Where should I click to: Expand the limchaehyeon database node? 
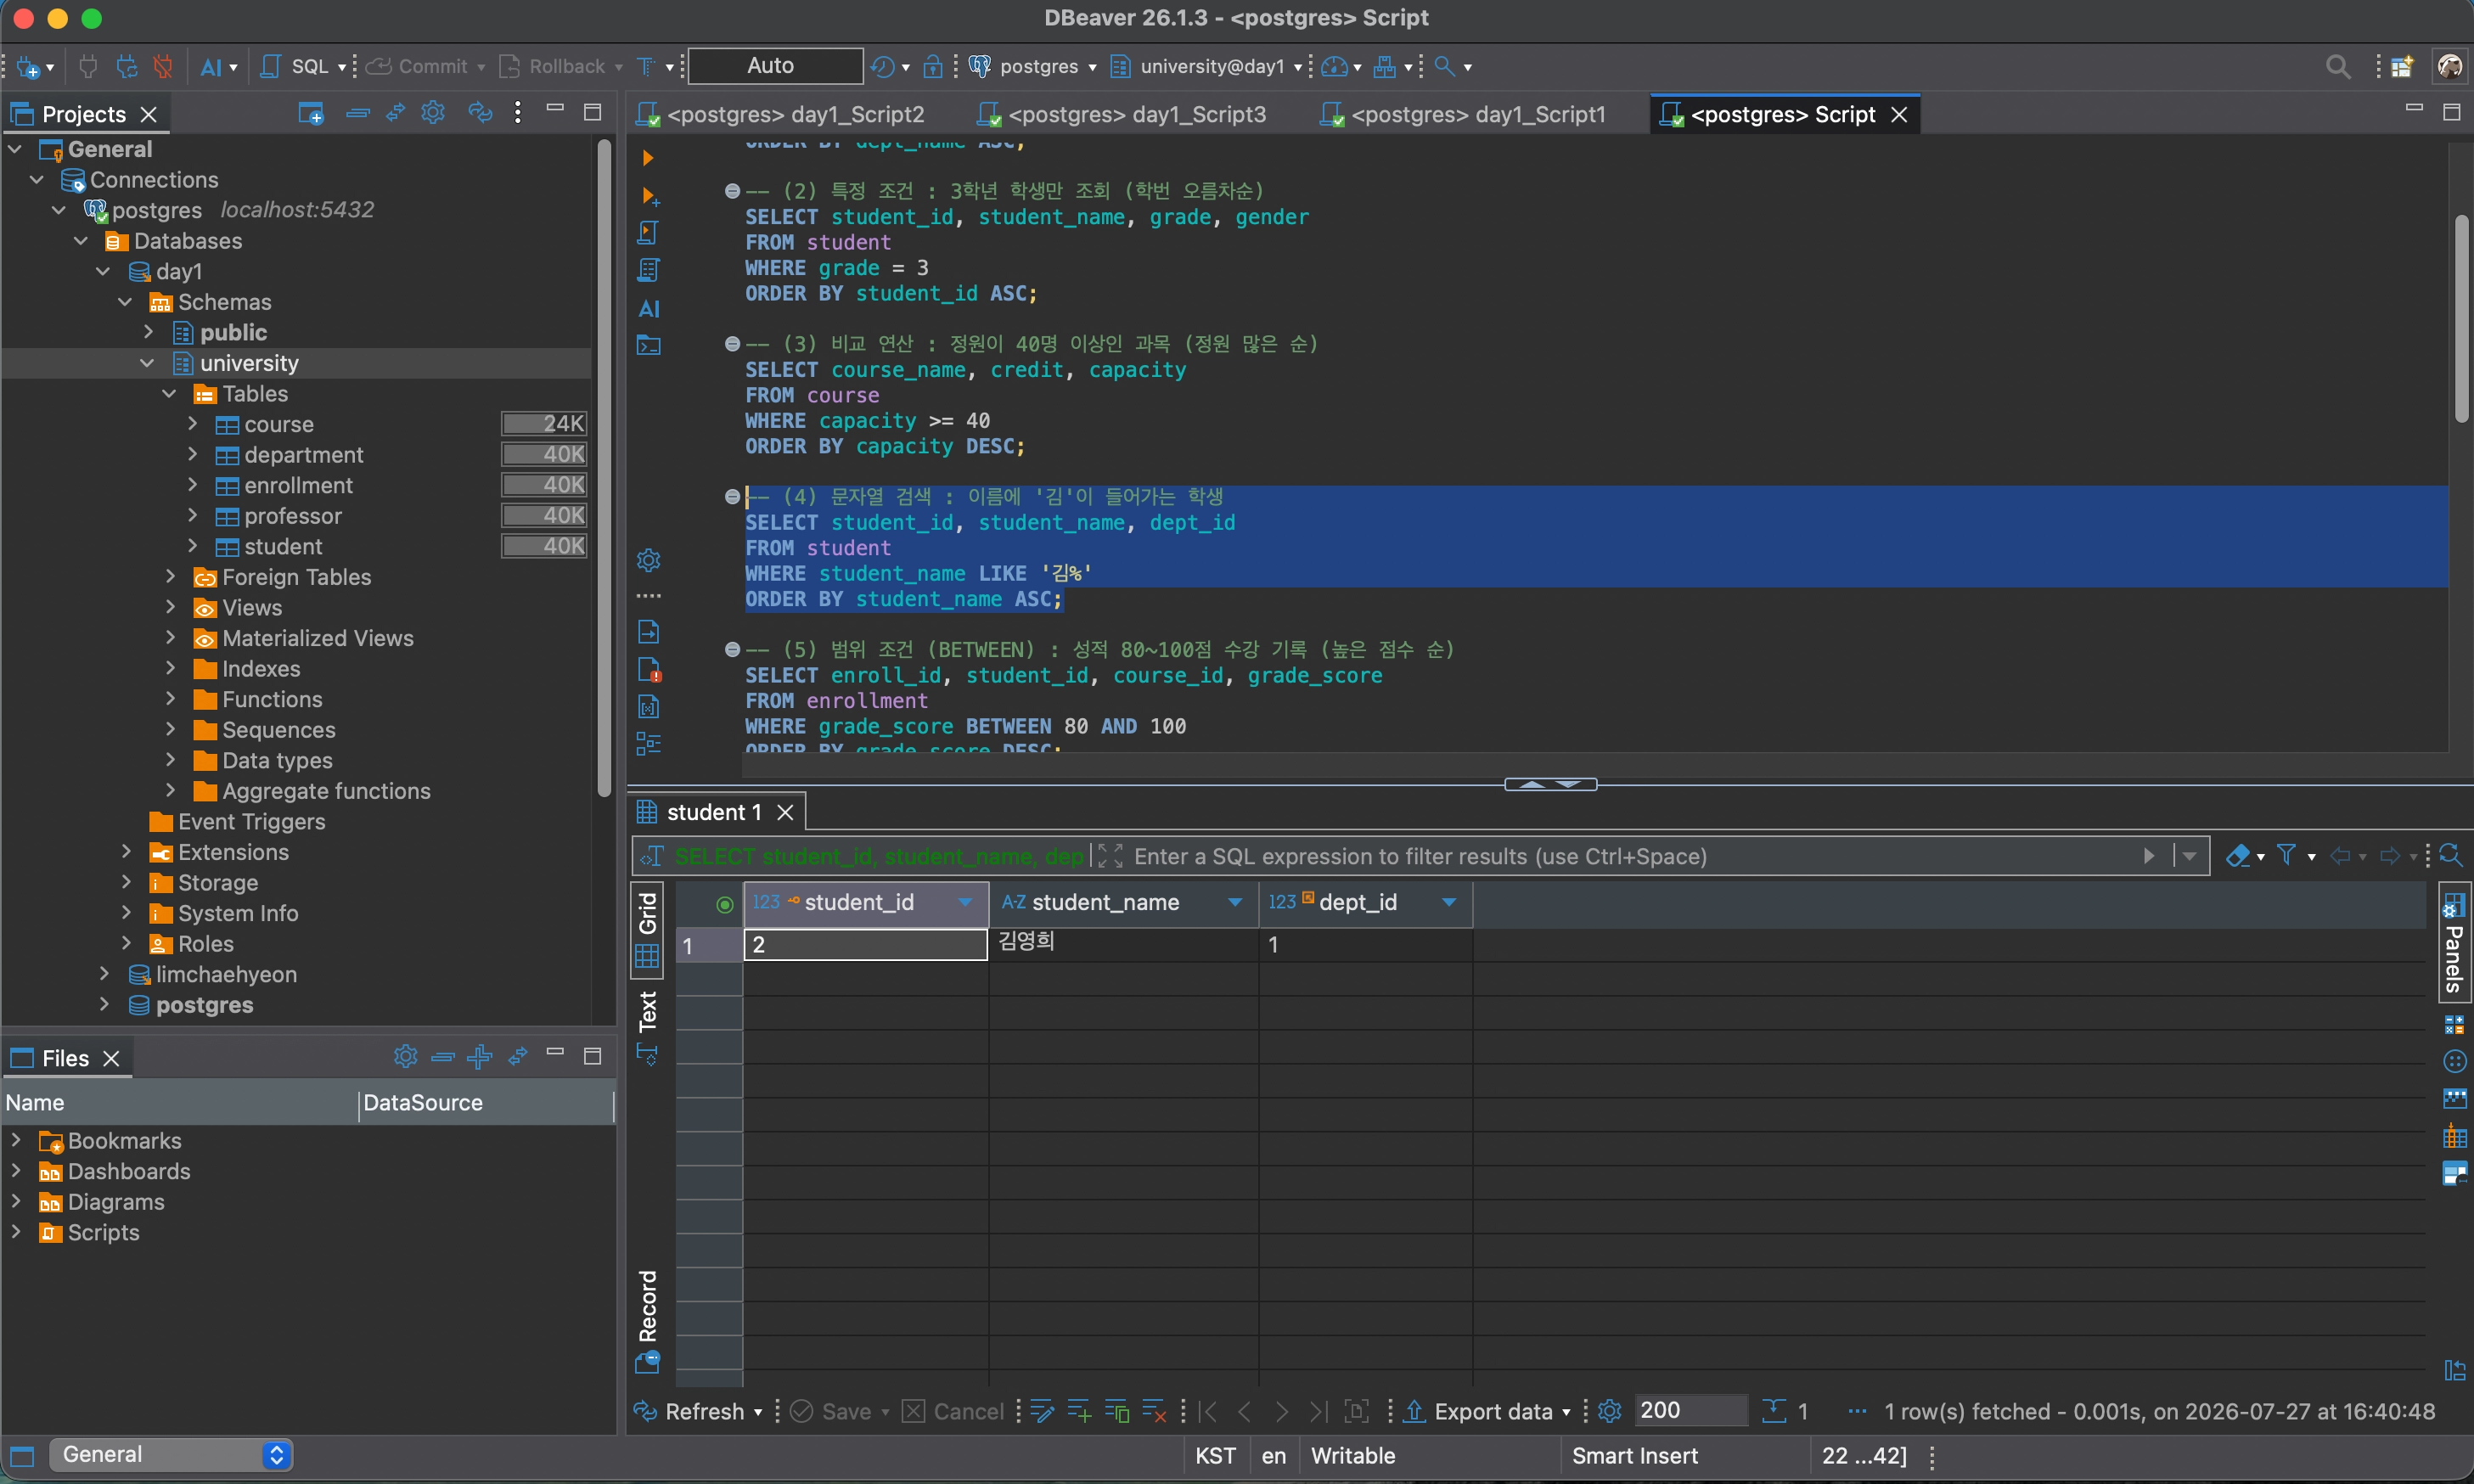pyautogui.click(x=103, y=974)
